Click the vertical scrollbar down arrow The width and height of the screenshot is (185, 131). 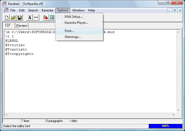[178, 110]
